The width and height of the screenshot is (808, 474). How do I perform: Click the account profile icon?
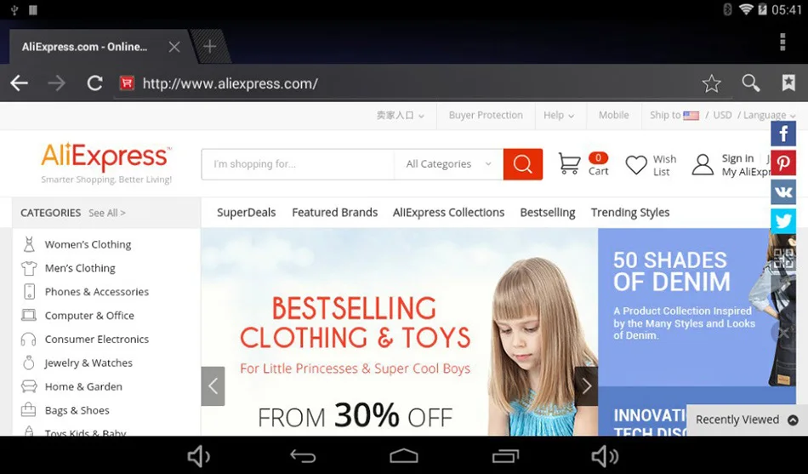click(x=703, y=165)
